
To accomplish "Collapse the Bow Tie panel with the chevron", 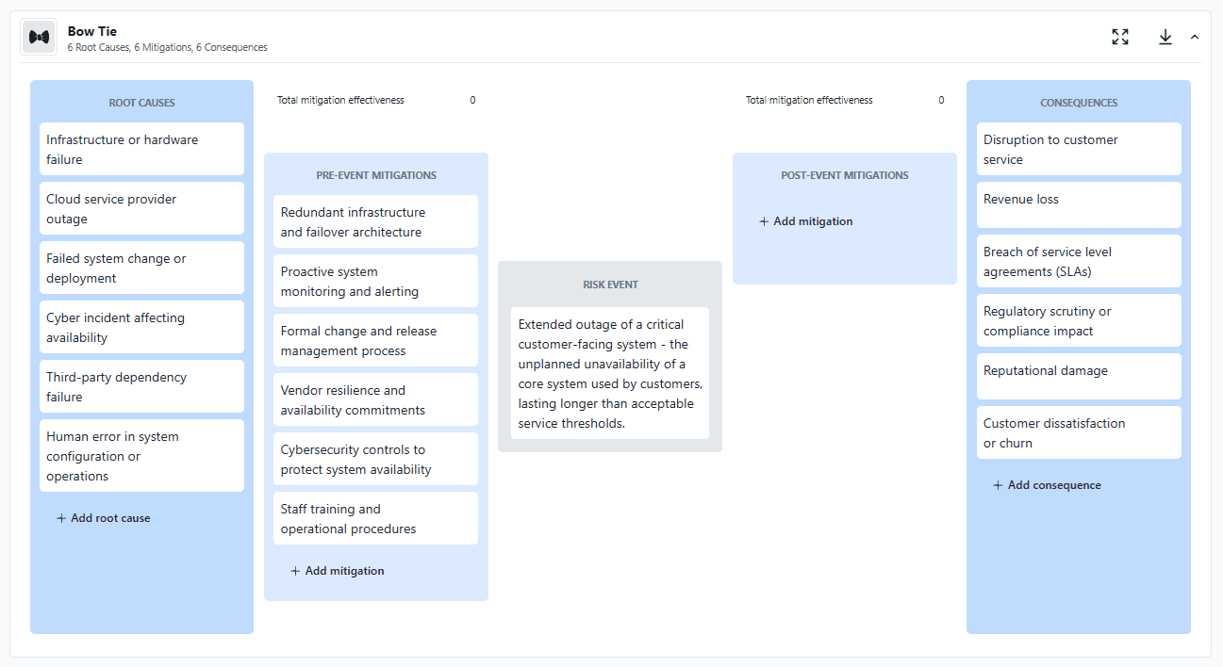I will tap(1195, 37).
